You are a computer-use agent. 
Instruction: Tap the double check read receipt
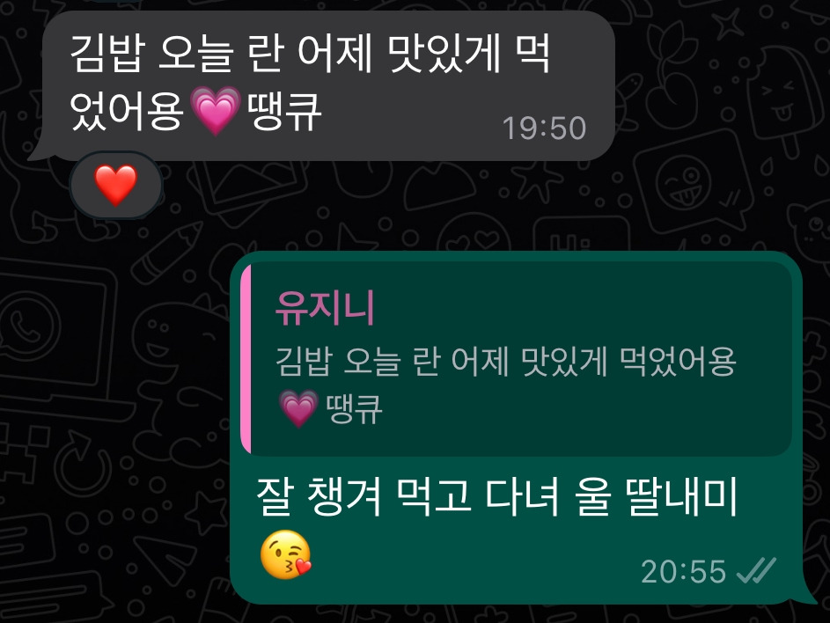point(756,570)
